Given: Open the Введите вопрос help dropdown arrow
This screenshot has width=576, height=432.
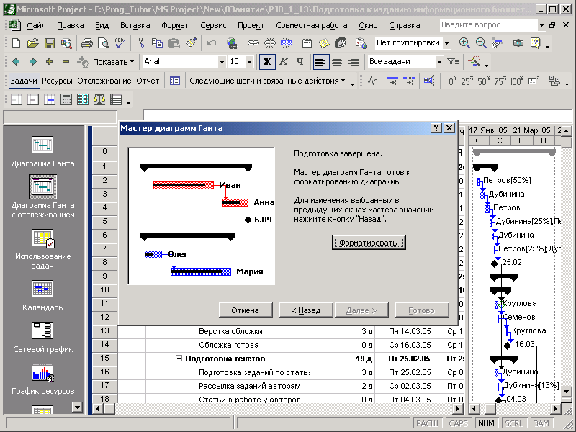Looking at the screenshot, I should (x=541, y=25).
